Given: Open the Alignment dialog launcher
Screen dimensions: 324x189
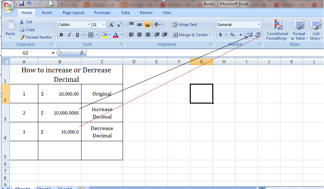Looking at the screenshot, I should (x=211, y=44).
